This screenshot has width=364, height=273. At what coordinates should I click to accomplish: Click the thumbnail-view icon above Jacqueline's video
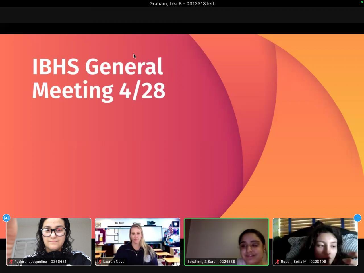tap(6, 218)
